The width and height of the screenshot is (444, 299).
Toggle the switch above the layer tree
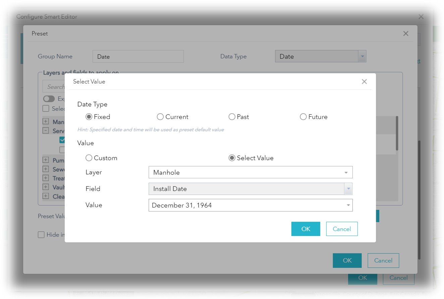[49, 99]
